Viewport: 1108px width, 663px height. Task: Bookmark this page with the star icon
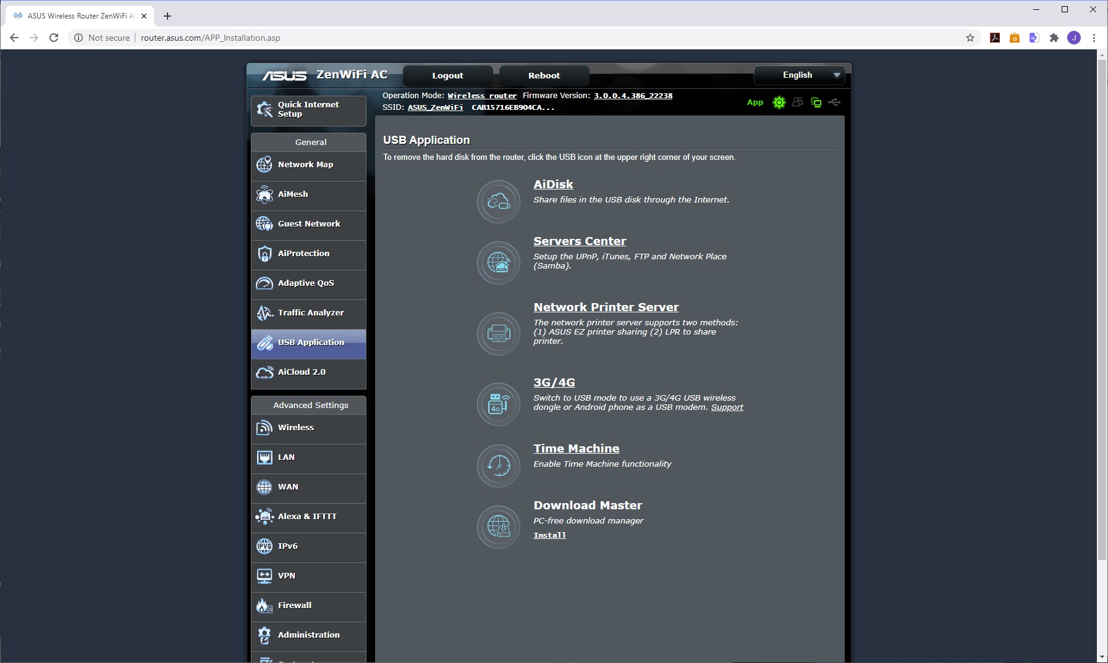point(970,38)
